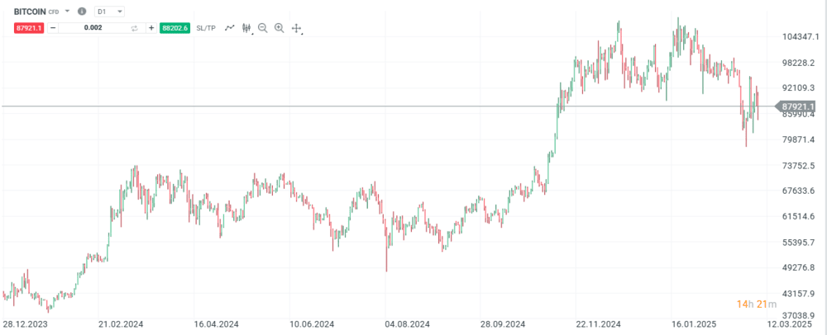The height and width of the screenshot is (335, 827).
Task: Toggle the SL/TP option
Action: point(206,28)
